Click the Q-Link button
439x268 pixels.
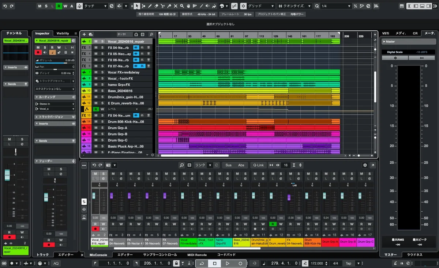point(258,165)
